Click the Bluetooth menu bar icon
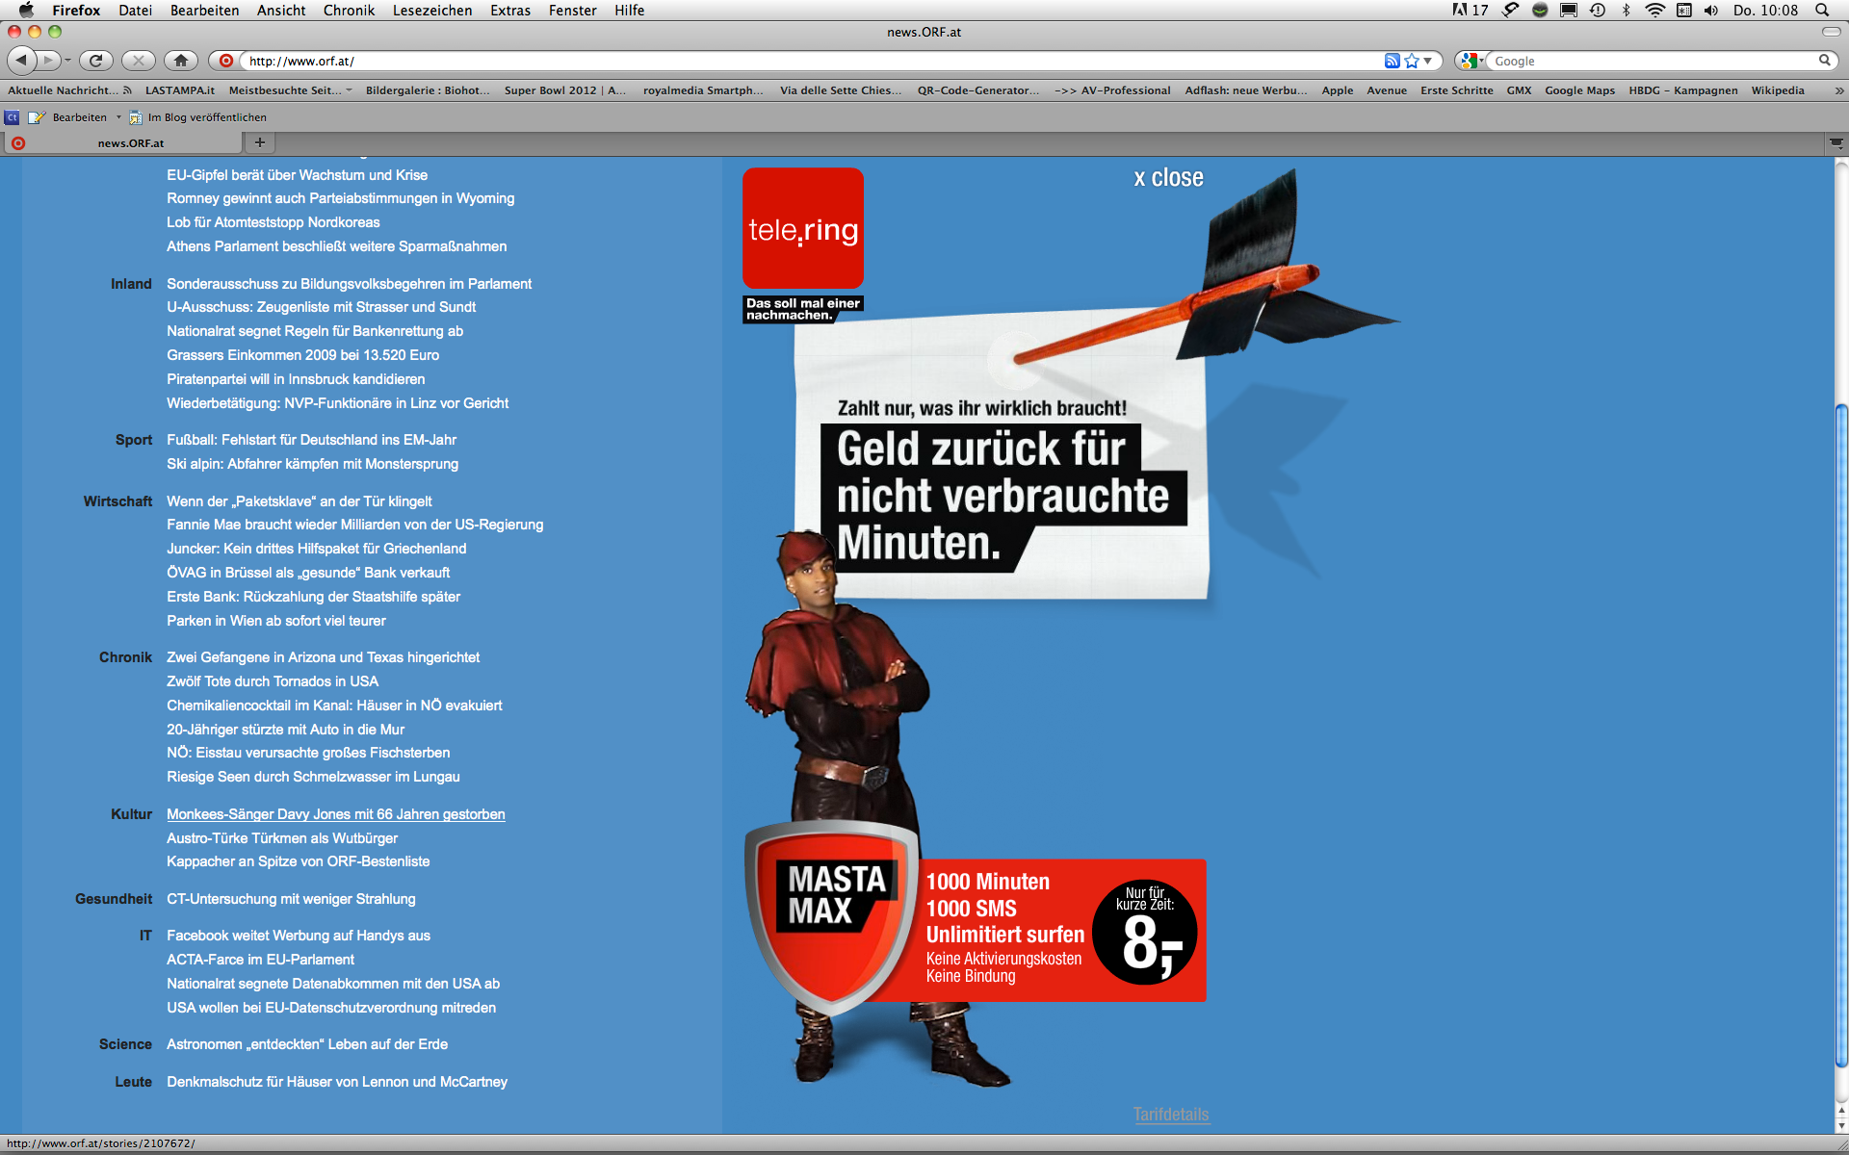 (x=1627, y=10)
